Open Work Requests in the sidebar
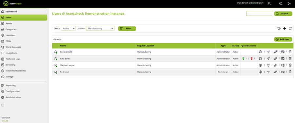 (24, 47)
